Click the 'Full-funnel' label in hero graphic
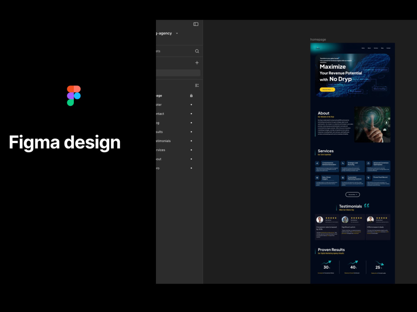Screen dimensions: 417x312 [356, 91]
